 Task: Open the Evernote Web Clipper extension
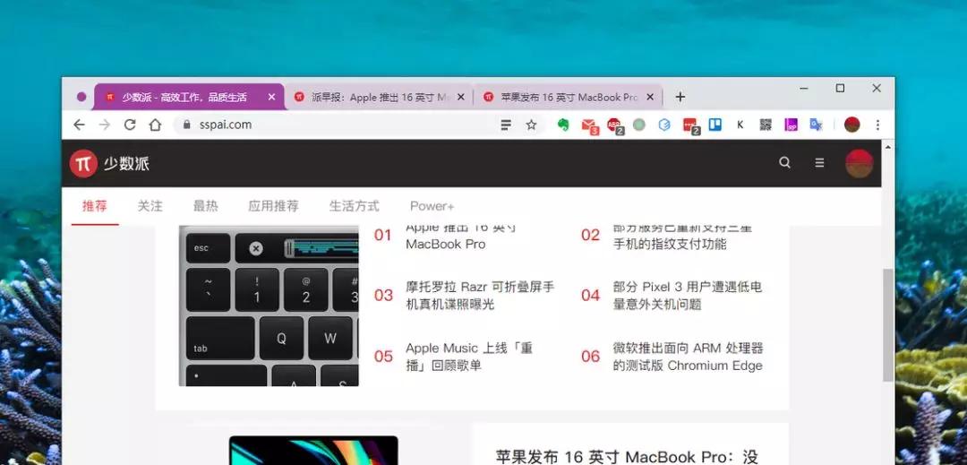click(562, 125)
